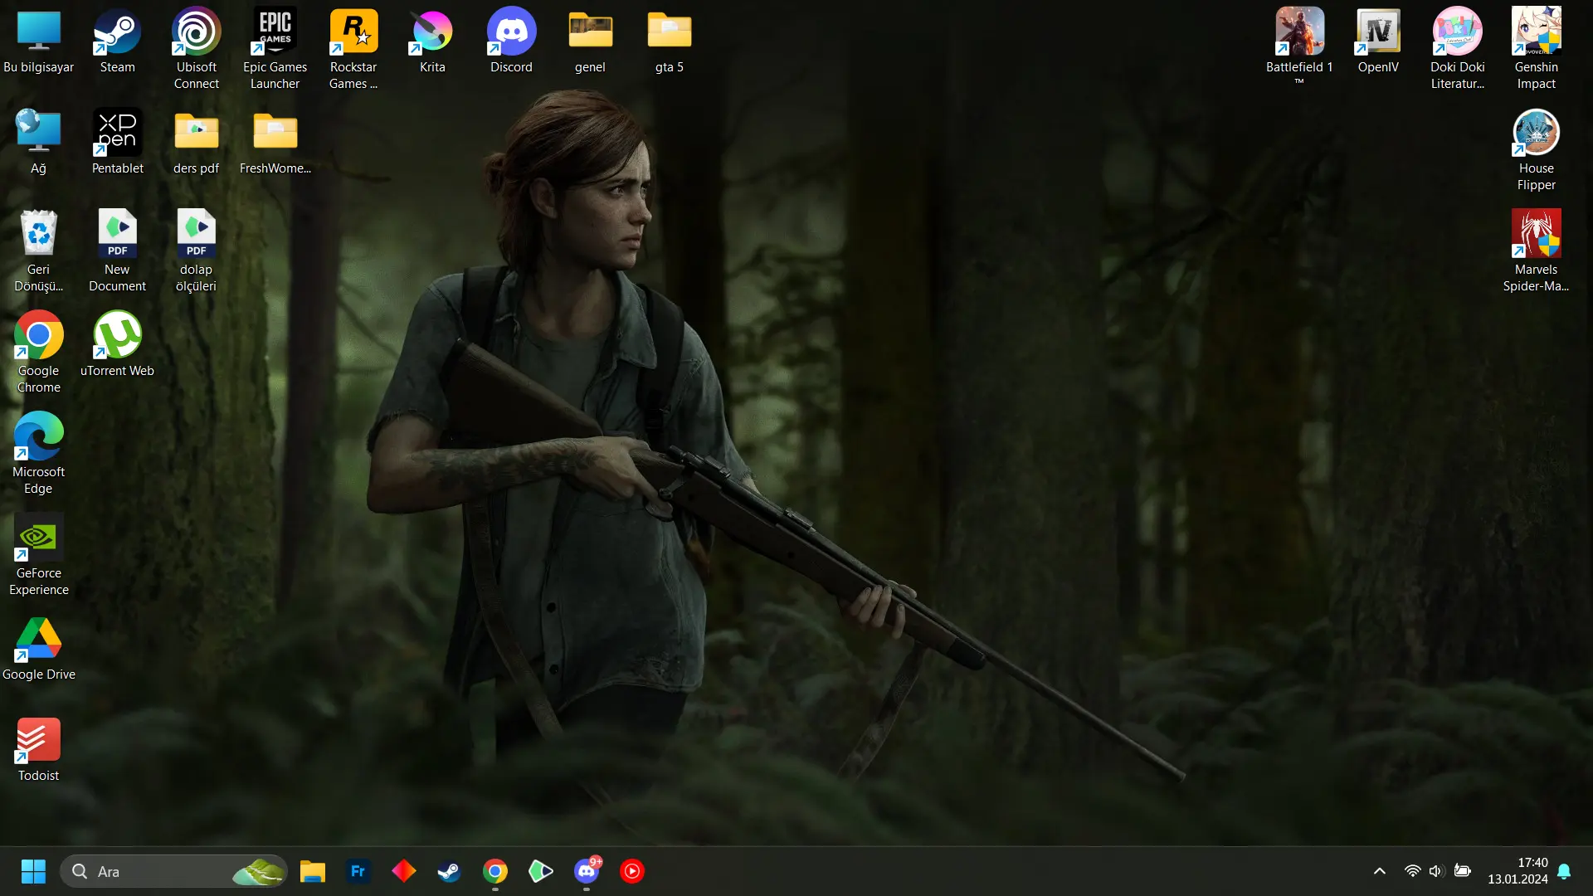Select the Discord desktop shortcut
Viewport: 1593px width, 896px height.
click(x=511, y=41)
